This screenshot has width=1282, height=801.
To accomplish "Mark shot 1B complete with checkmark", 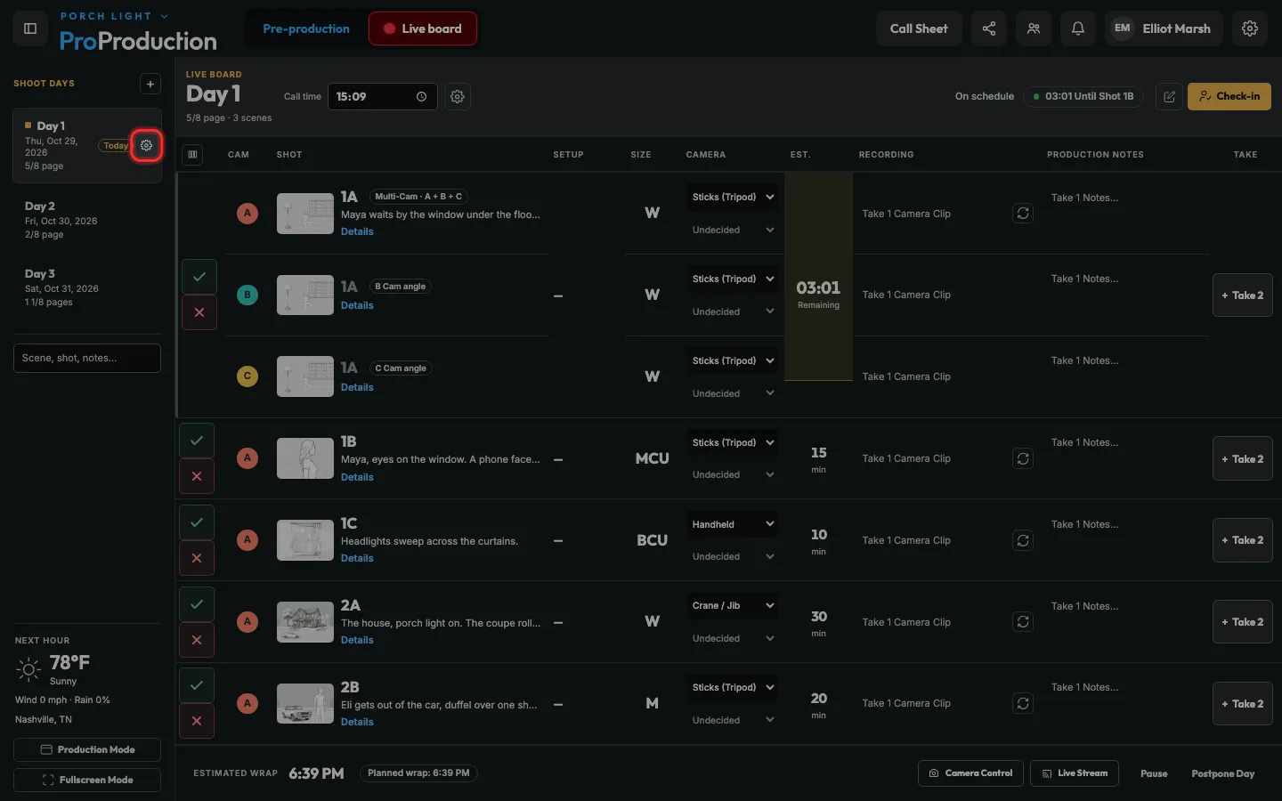I will [x=197, y=441].
